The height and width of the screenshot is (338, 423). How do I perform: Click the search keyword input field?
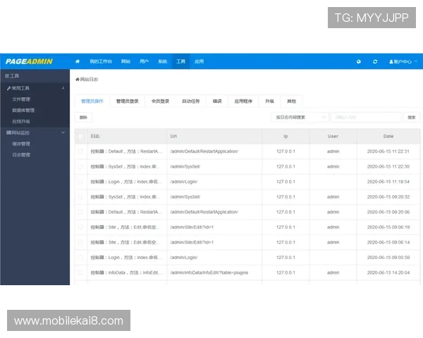(365, 117)
